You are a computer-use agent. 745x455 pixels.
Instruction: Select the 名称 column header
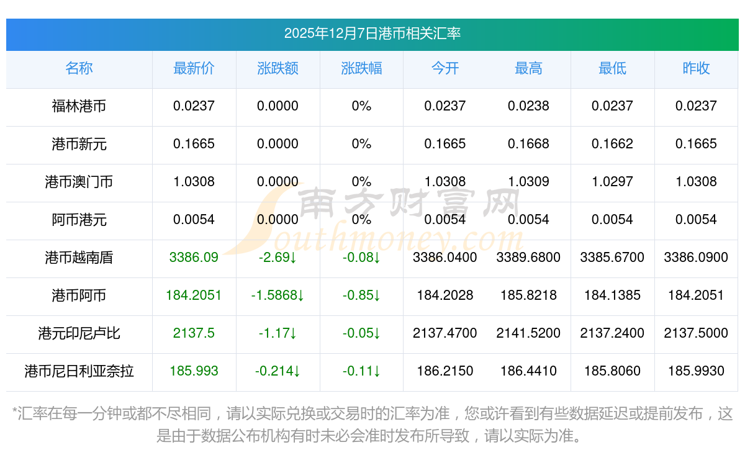(79, 68)
